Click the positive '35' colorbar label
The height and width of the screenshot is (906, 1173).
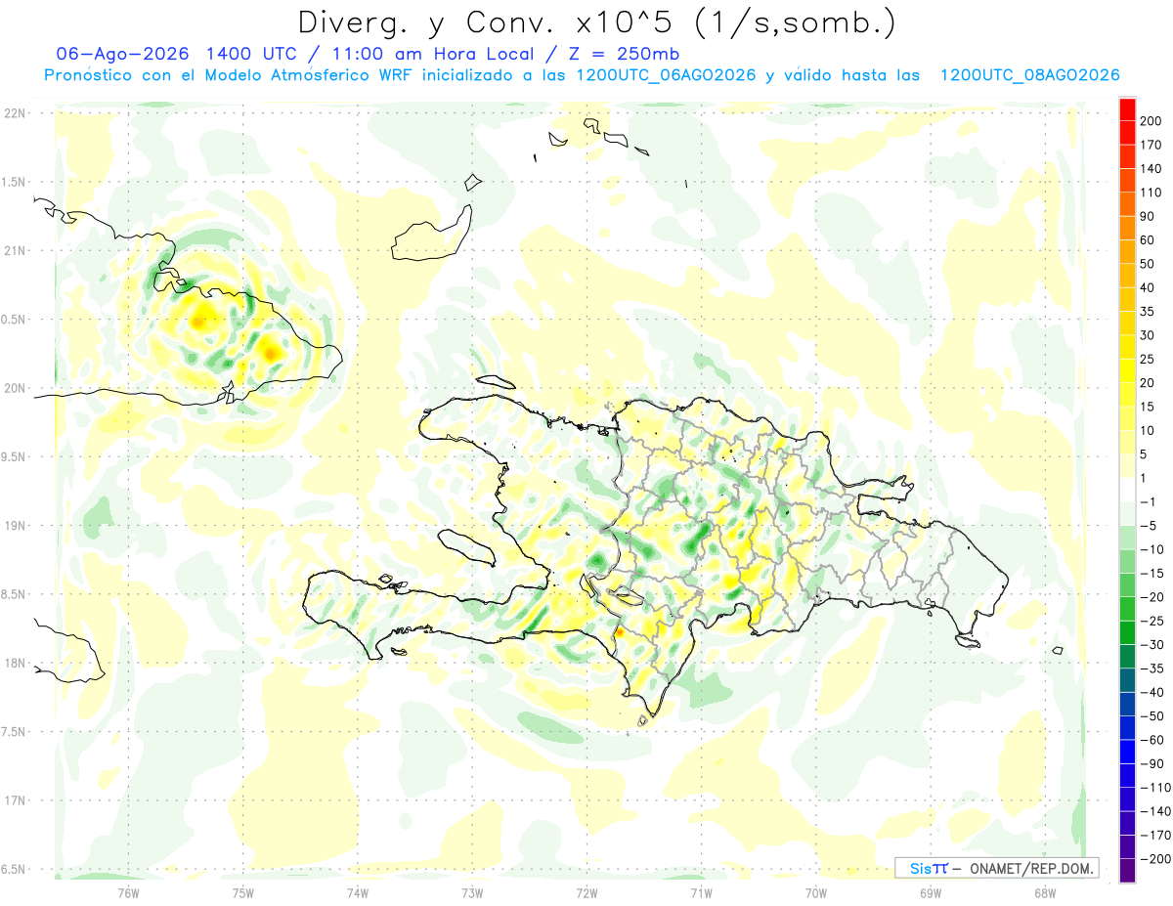pyautogui.click(x=1148, y=312)
